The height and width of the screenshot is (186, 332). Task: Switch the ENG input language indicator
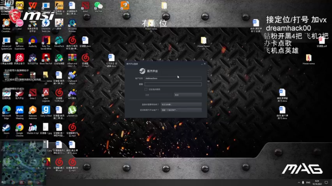click(x=308, y=182)
